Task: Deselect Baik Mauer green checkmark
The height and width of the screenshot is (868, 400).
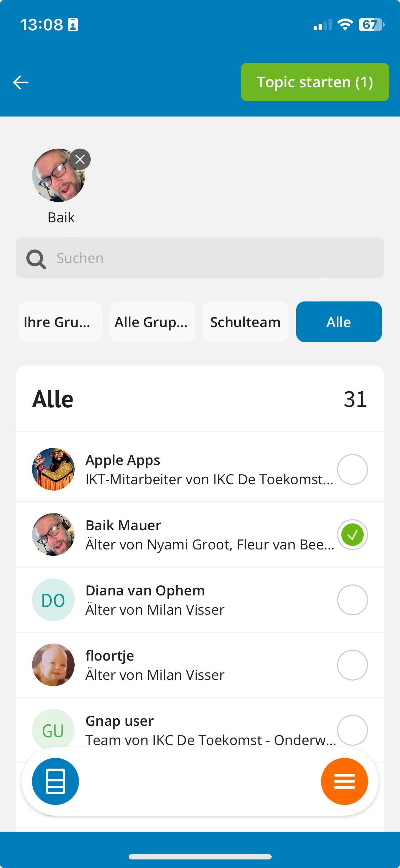Action: pos(352,534)
